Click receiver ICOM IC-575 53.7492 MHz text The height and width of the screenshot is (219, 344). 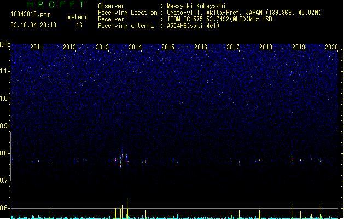click(220, 19)
